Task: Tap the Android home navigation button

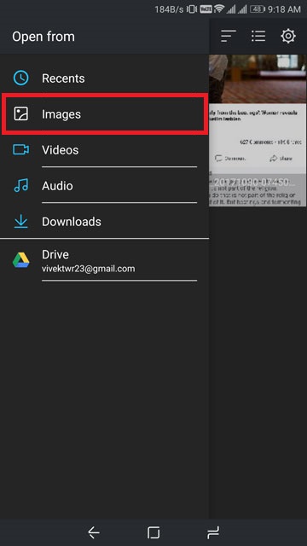Action: tap(153, 532)
